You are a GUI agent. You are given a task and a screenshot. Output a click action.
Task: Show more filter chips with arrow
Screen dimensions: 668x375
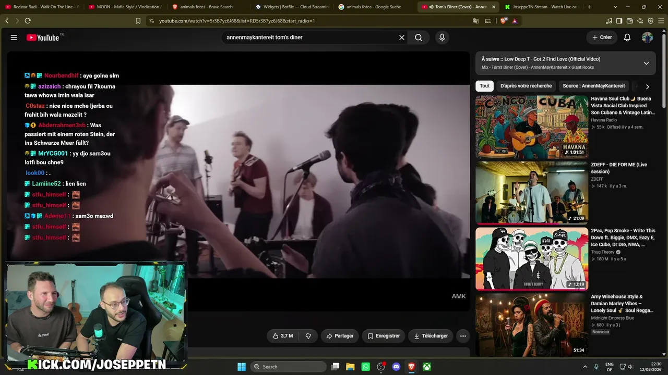pyautogui.click(x=647, y=86)
